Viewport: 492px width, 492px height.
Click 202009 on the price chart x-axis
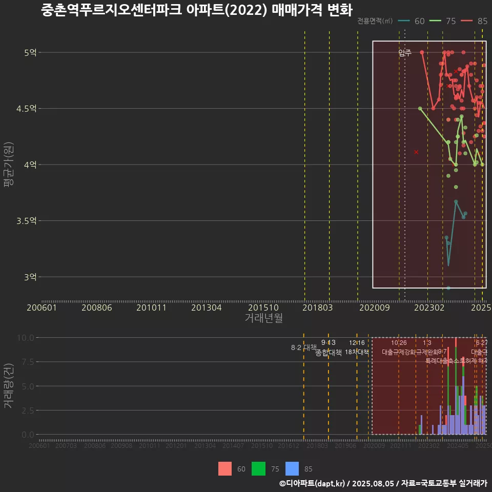point(374,307)
